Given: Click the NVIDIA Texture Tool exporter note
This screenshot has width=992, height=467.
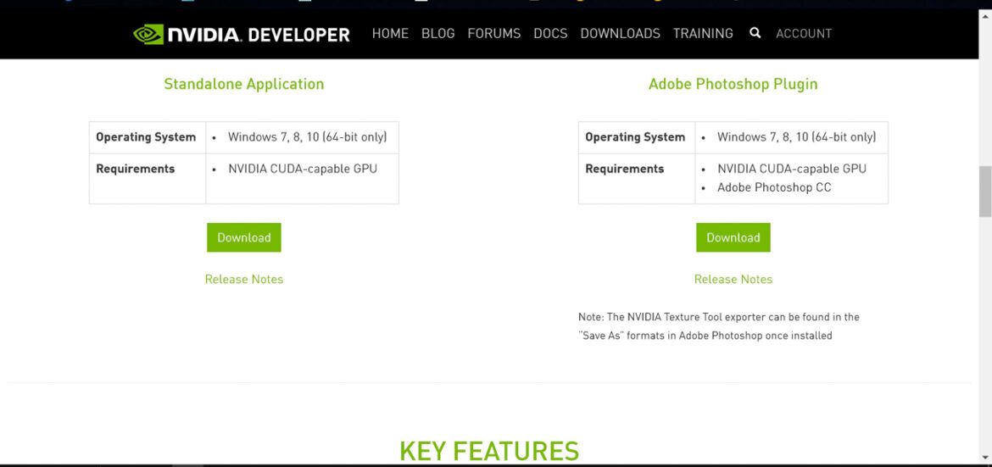Looking at the screenshot, I should [x=718, y=326].
